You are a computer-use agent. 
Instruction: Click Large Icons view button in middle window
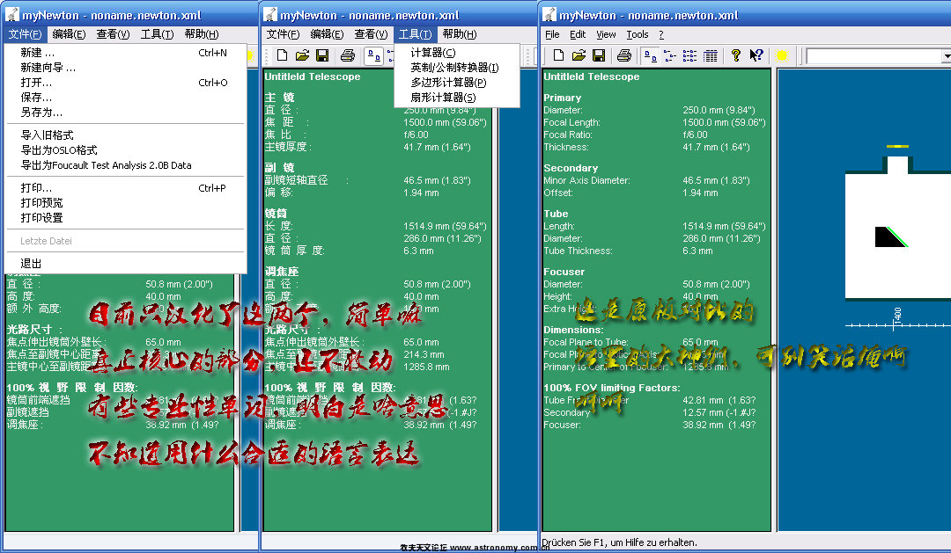pos(373,55)
